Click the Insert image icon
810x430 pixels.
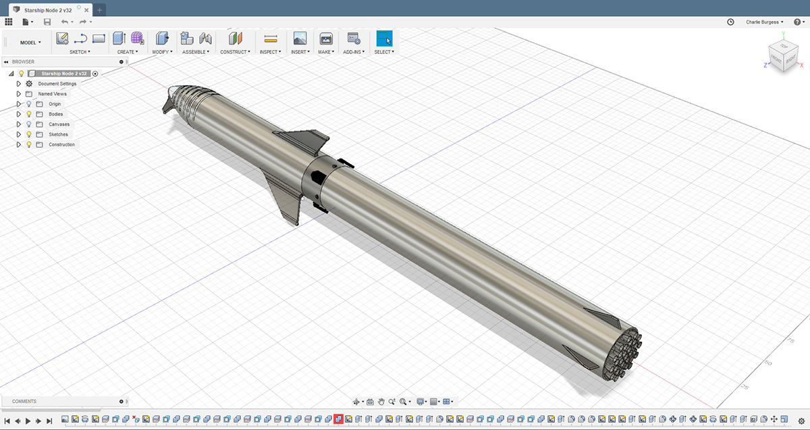pos(300,38)
